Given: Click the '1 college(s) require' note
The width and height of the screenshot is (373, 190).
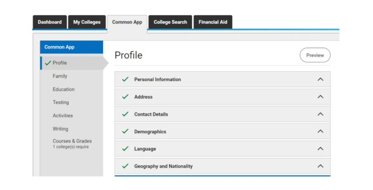Looking at the screenshot, I should 71,147.
